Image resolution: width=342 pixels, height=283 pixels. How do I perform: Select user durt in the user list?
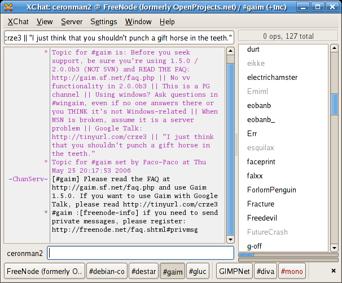(253, 50)
